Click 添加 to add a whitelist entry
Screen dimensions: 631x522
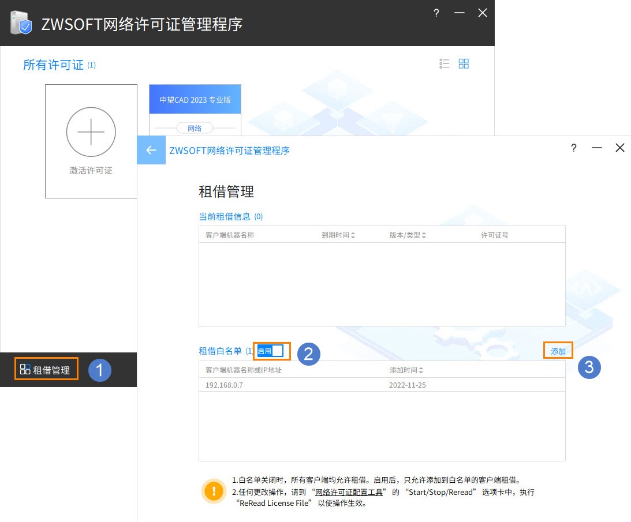(558, 351)
